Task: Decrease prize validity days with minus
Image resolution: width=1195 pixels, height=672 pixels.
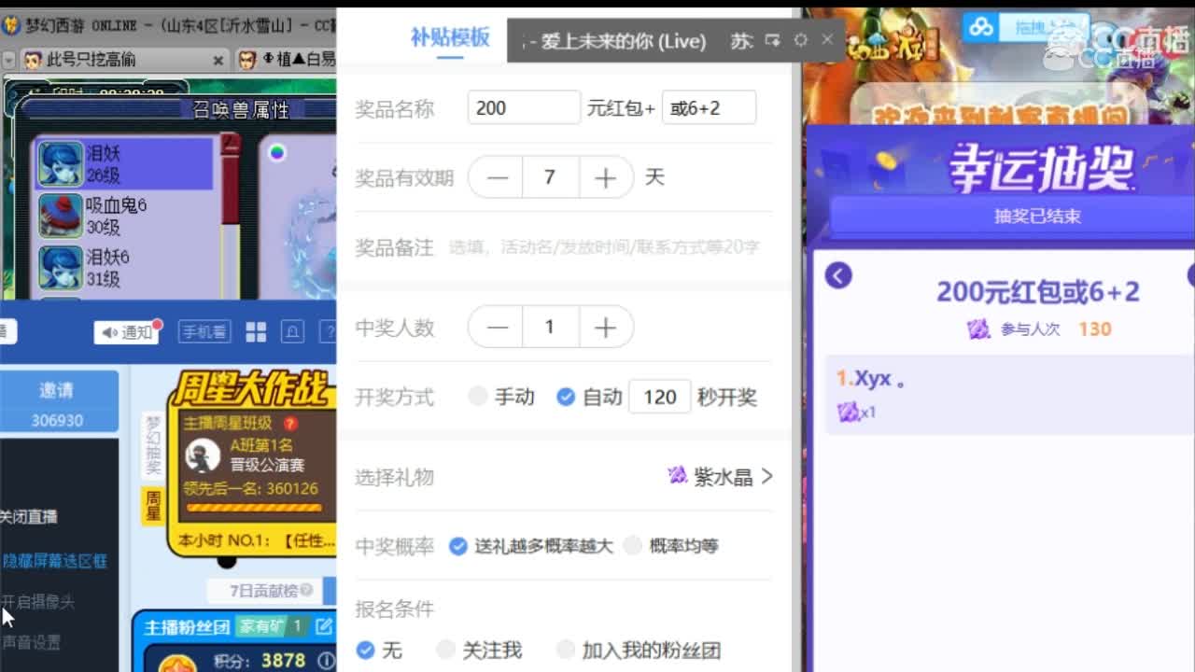Action: [497, 177]
